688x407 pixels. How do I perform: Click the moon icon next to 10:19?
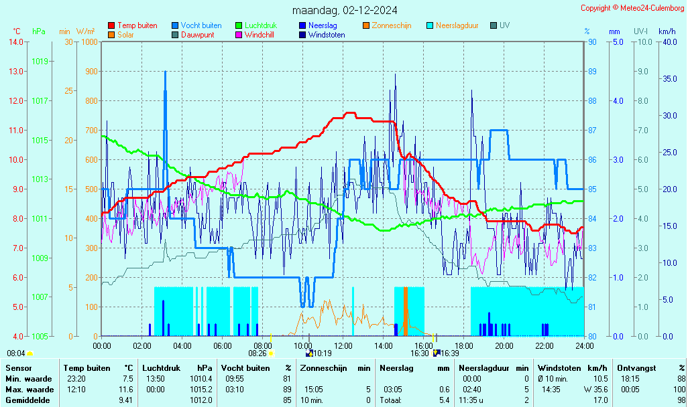(x=309, y=353)
